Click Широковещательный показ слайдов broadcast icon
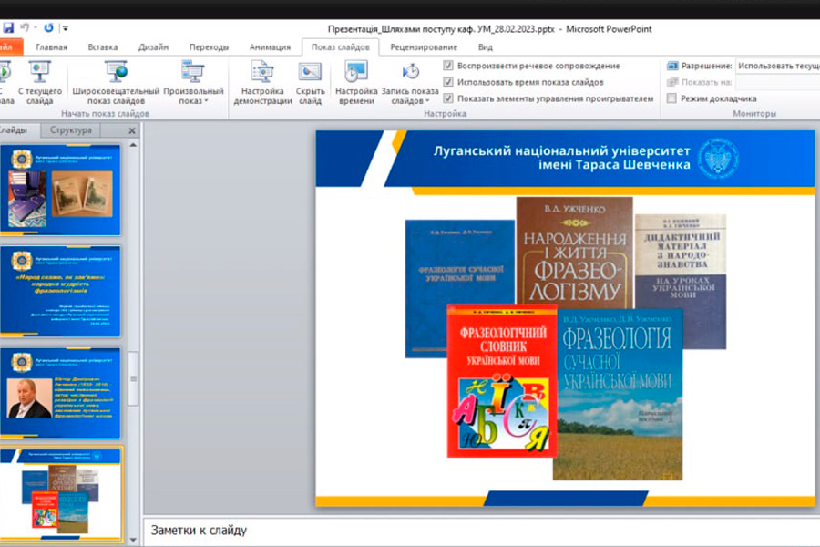The width and height of the screenshot is (820, 547). point(116,73)
